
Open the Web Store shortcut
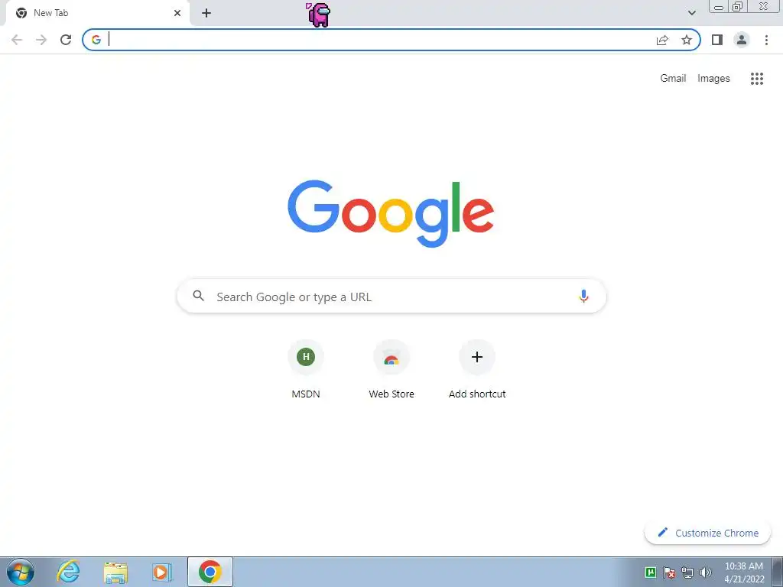391,369
